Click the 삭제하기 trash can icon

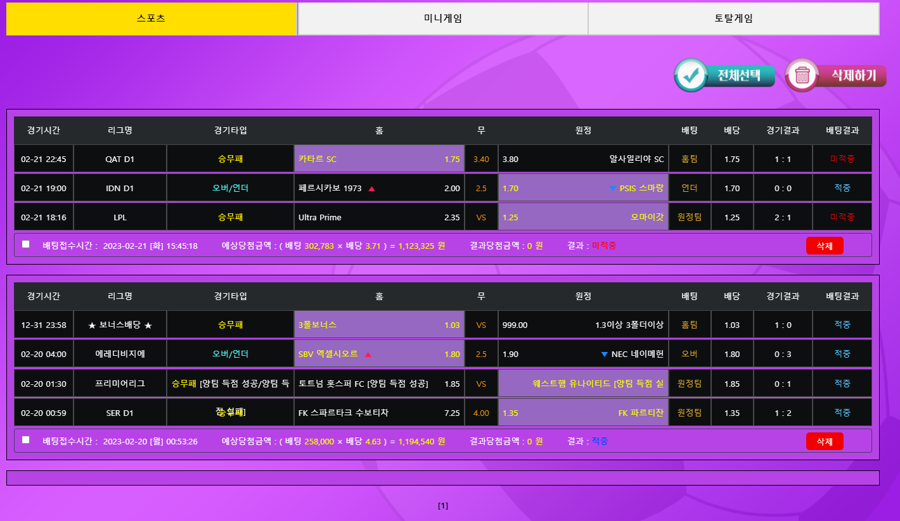click(x=802, y=75)
